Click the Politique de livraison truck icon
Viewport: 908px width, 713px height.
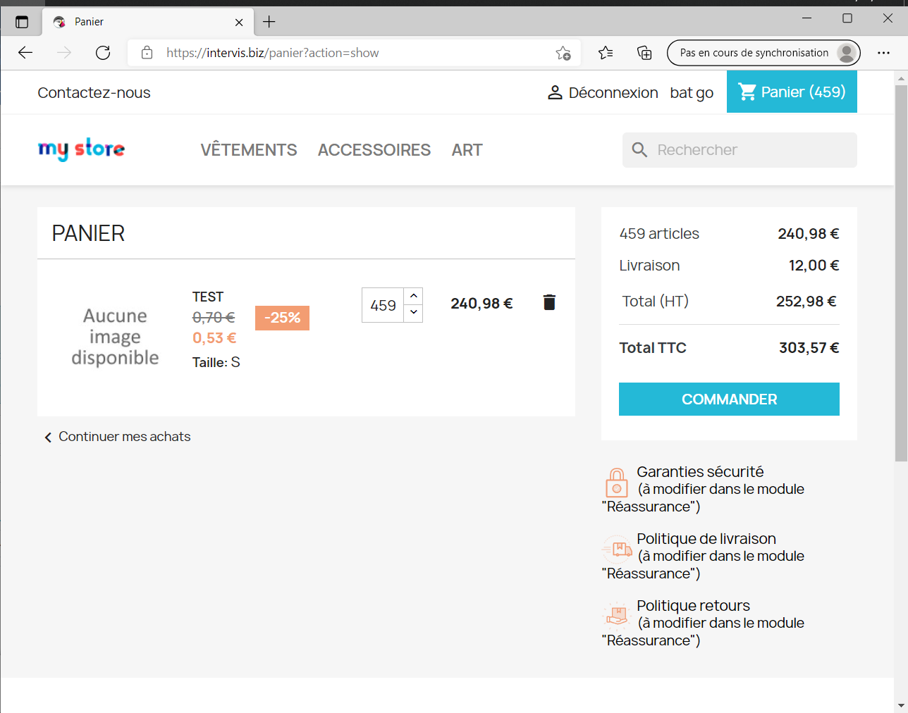pyautogui.click(x=617, y=549)
